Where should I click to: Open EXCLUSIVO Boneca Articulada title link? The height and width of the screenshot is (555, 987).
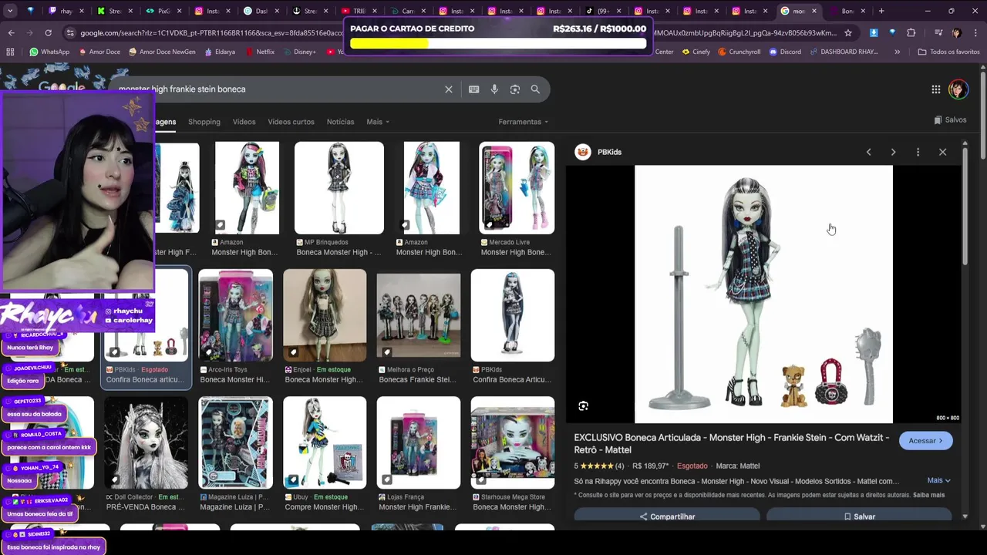click(x=731, y=443)
